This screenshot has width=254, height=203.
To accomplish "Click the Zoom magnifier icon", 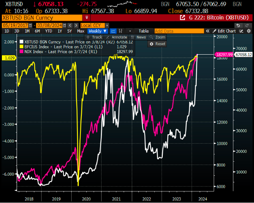I will coord(151,37).
